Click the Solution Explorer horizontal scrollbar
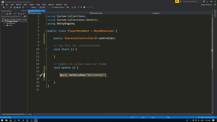Viewport: 217px width, 122px height. 13,114
